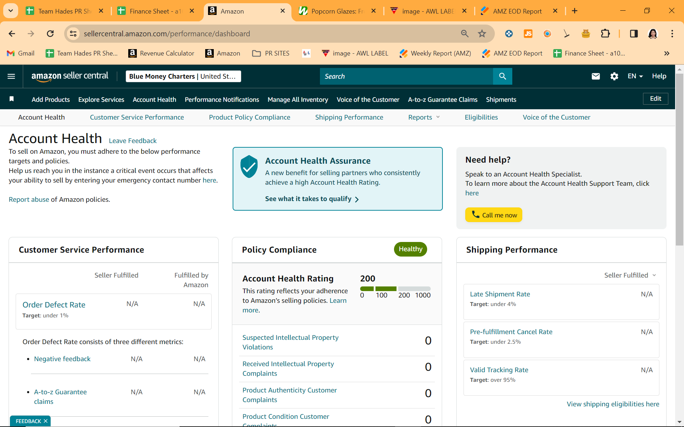Open the Shipping Performance tab
This screenshot has width=684, height=427.
pyautogui.click(x=349, y=117)
